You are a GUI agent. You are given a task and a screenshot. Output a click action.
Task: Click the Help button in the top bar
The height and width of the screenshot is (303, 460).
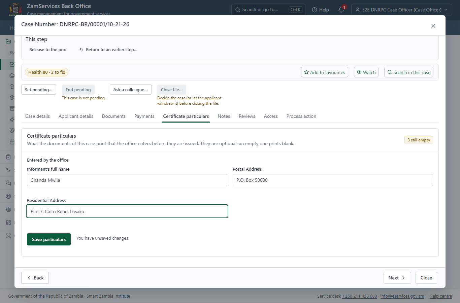[321, 10]
